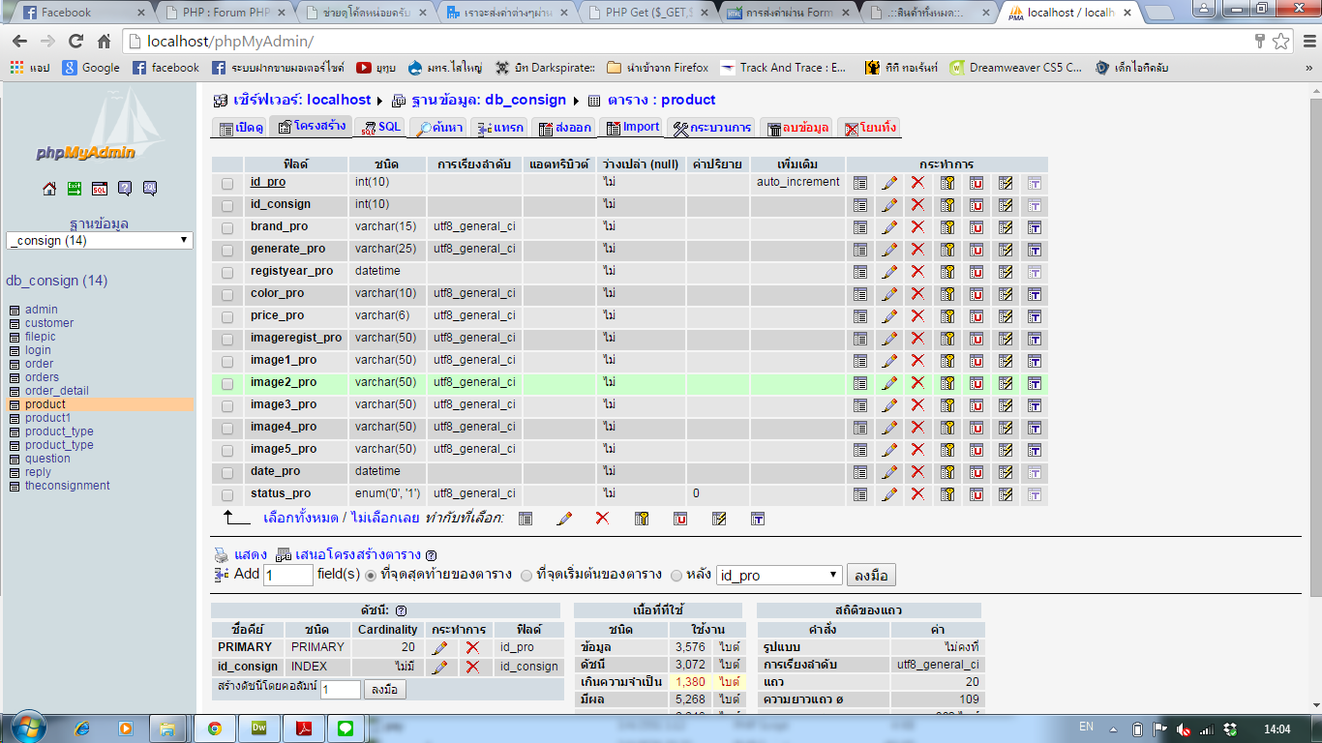Open the ส่งออก (Export) tab
1322x743 pixels.
pos(563,128)
